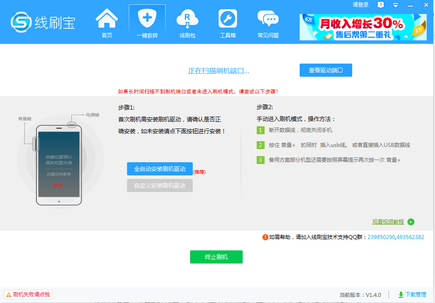Click the yellow warning icon beside 刷机失败请点我

[8, 295]
